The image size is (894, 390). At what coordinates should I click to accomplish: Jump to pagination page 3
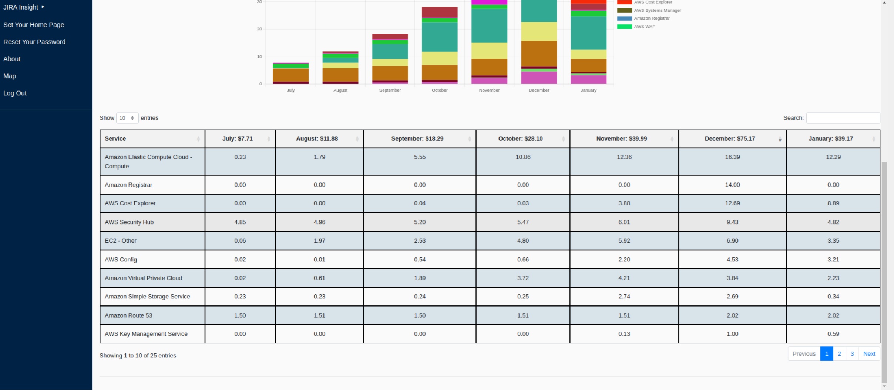tap(852, 354)
